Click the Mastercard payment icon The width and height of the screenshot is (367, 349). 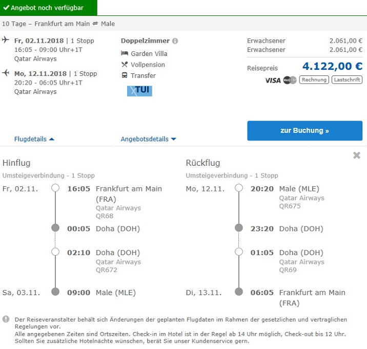290,80
